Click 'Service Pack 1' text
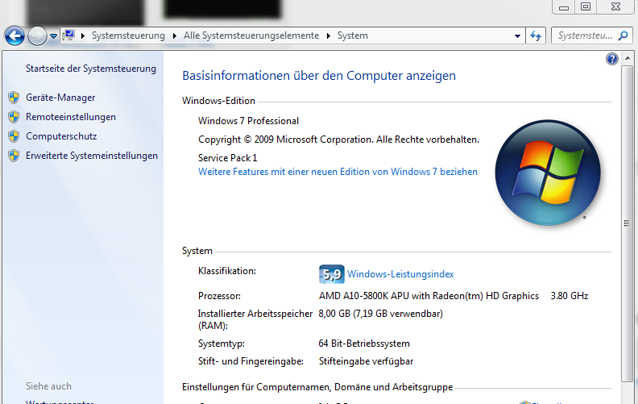The height and width of the screenshot is (404, 638). [x=227, y=157]
